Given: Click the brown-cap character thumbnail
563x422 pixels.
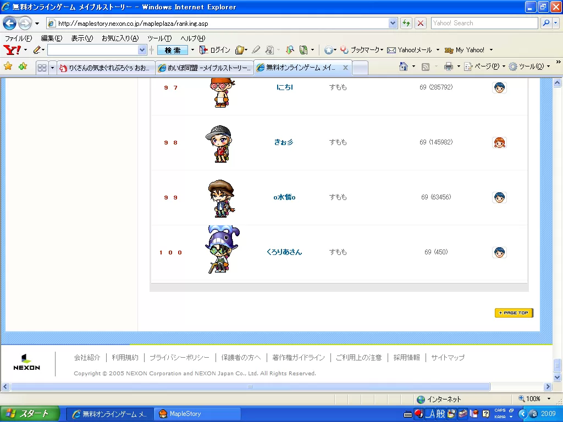Looking at the screenshot, I should (222, 198).
